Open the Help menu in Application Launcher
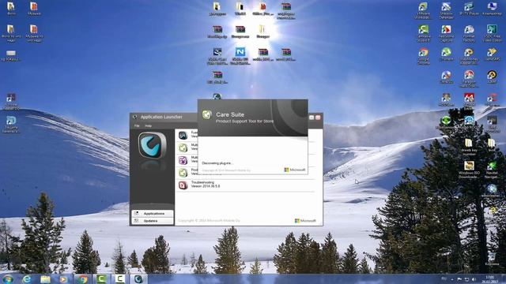Screen dimensions: 506x284 point(148,125)
